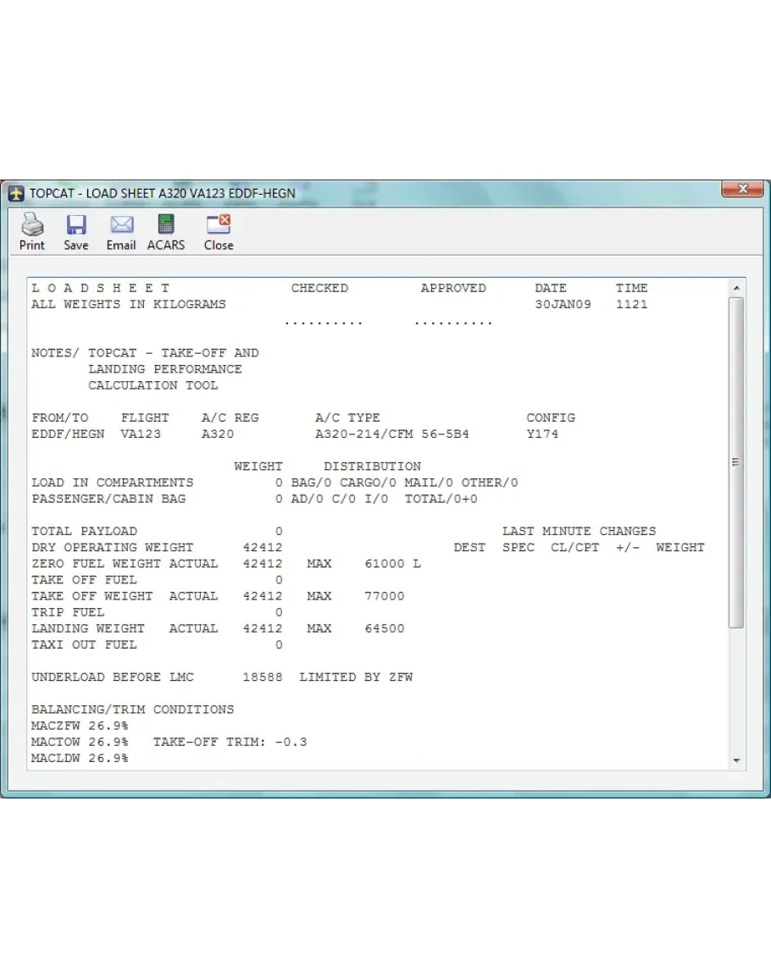Click the vertical scrollbar thumb
The width and height of the screenshot is (771, 978).
pyautogui.click(x=735, y=461)
